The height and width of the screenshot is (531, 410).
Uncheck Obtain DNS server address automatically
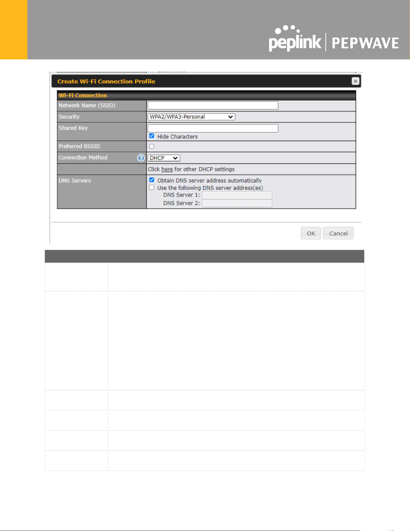152,180
